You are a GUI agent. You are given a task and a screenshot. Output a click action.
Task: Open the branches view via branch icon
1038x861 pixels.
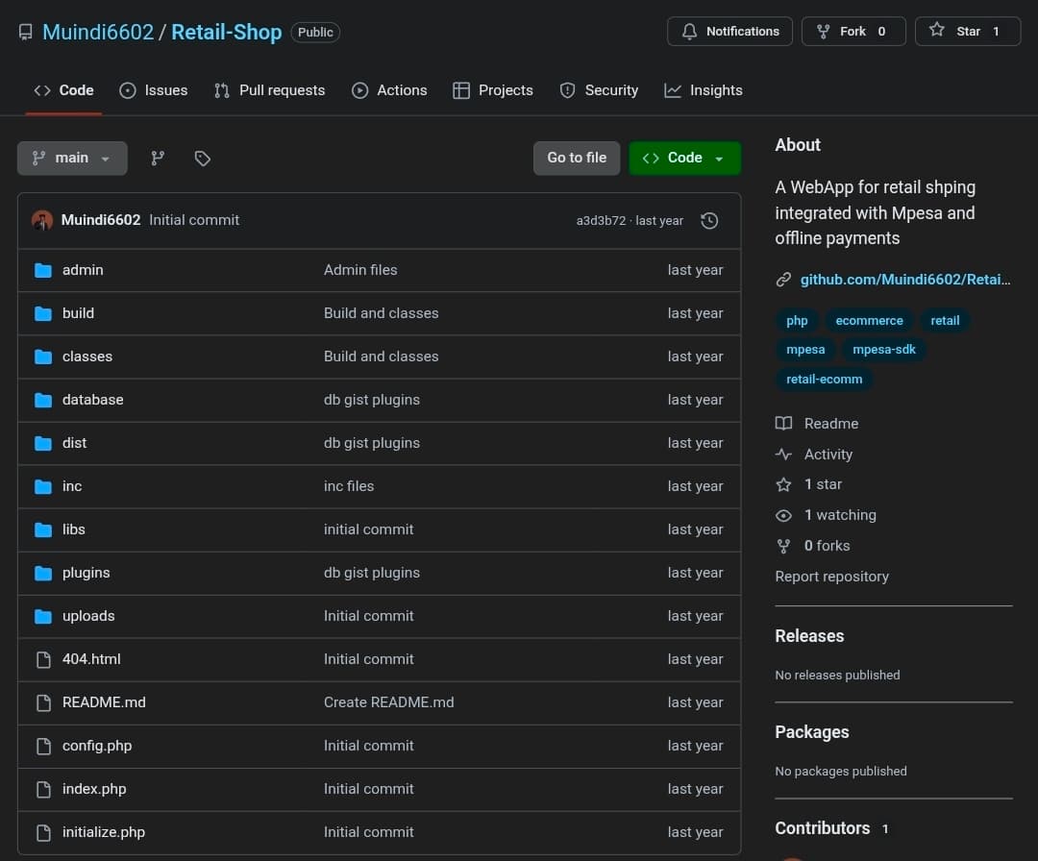click(x=157, y=158)
